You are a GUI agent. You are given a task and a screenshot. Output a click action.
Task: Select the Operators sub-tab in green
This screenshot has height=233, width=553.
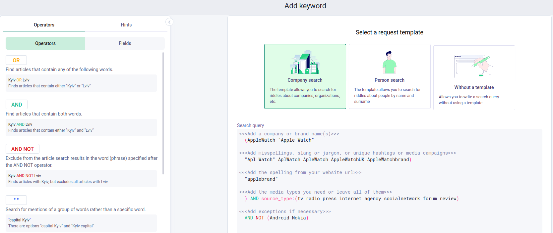[45, 43]
